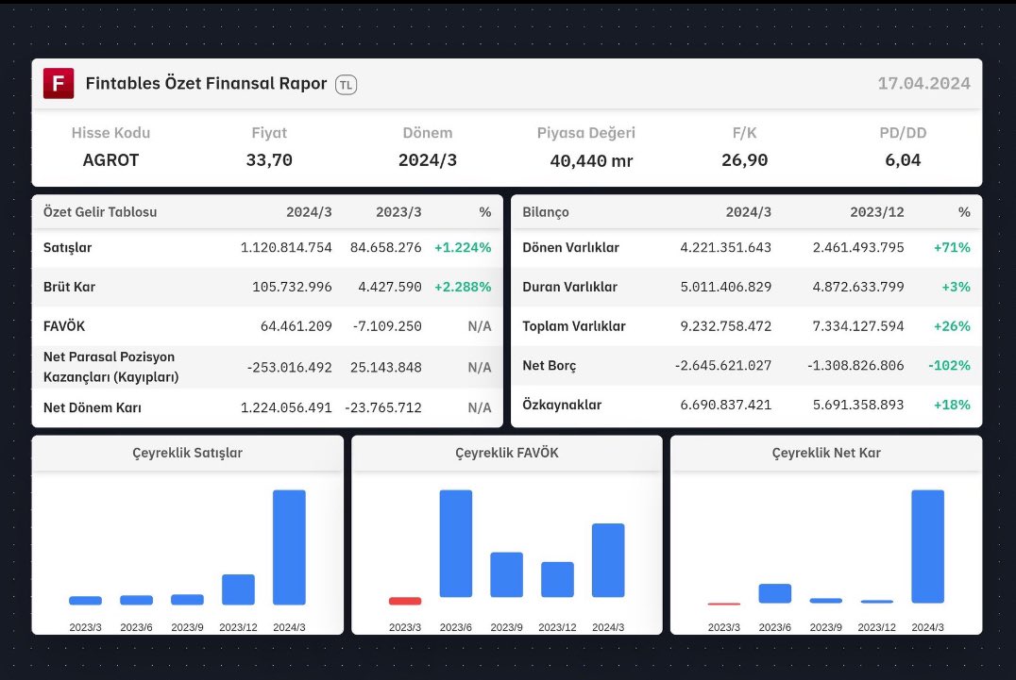Click the +2.288% gross profit change

tap(463, 287)
